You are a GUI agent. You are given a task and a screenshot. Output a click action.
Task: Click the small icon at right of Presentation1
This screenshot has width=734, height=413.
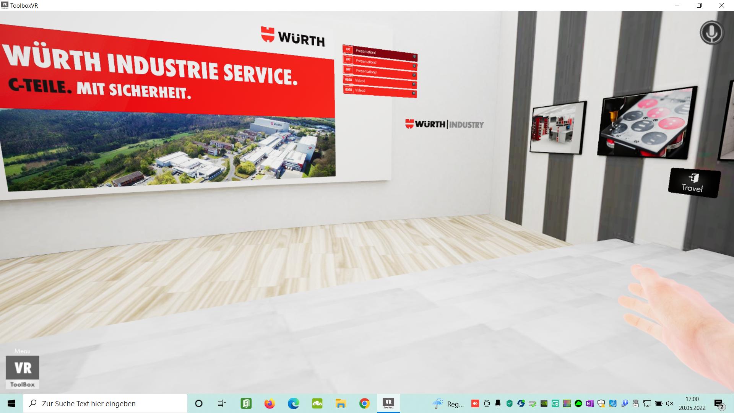[414, 57]
